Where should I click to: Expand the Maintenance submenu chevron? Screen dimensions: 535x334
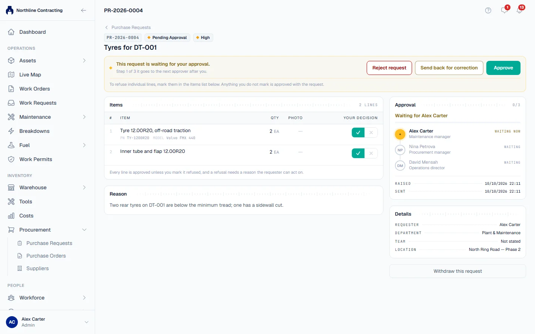[84, 117]
